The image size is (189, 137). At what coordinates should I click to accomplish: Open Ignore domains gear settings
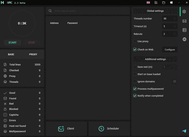pos(174,82)
